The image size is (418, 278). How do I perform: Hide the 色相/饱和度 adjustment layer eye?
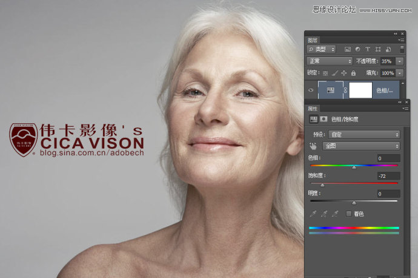click(311, 90)
